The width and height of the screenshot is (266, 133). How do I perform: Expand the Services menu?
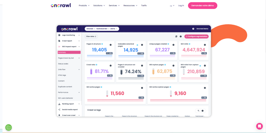coord(114,5)
